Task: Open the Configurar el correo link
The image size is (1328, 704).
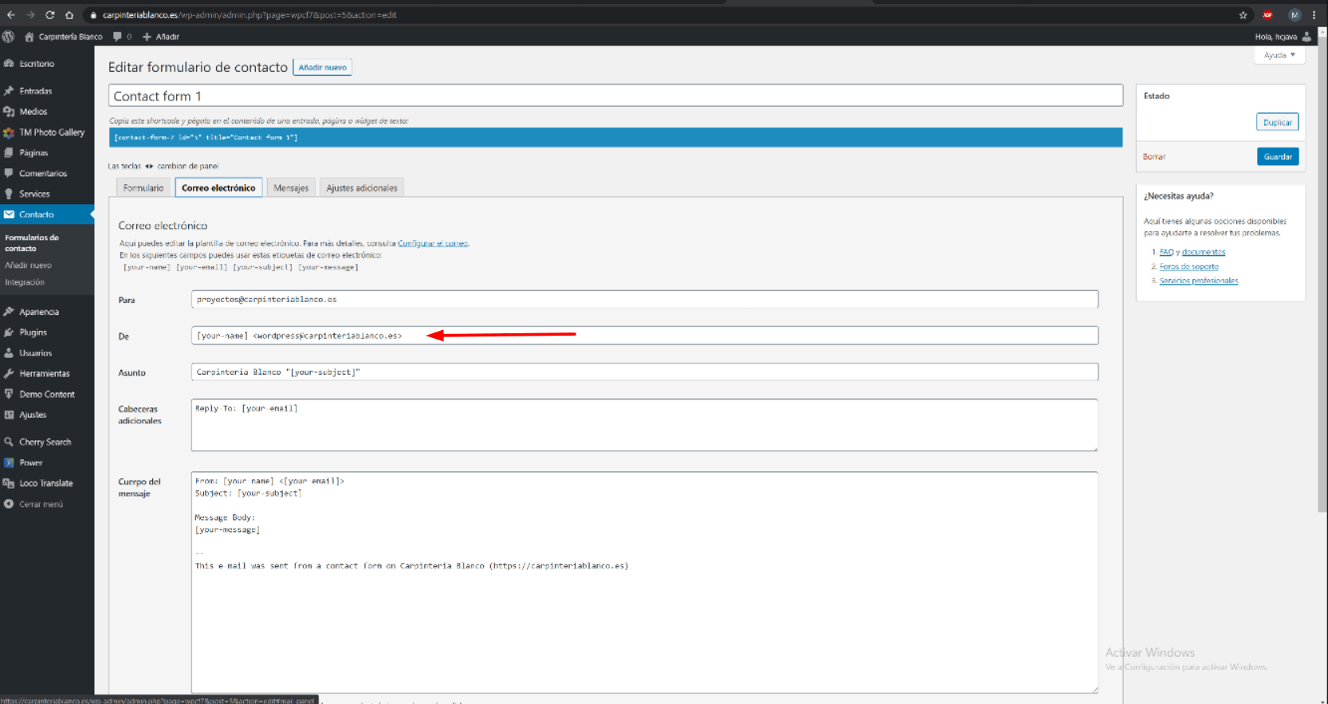Action: coord(433,243)
